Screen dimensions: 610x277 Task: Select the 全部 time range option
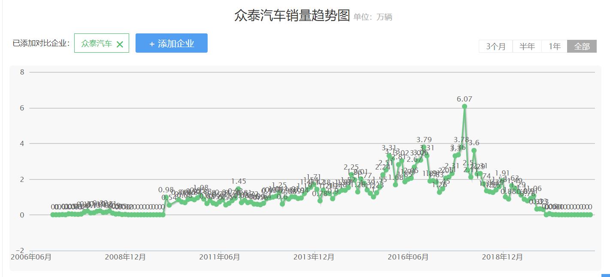click(582, 46)
